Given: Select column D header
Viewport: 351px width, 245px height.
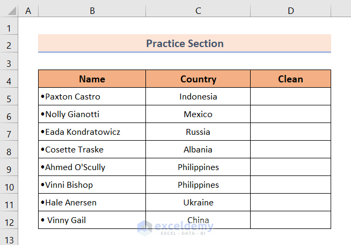Looking at the screenshot, I should [290, 10].
